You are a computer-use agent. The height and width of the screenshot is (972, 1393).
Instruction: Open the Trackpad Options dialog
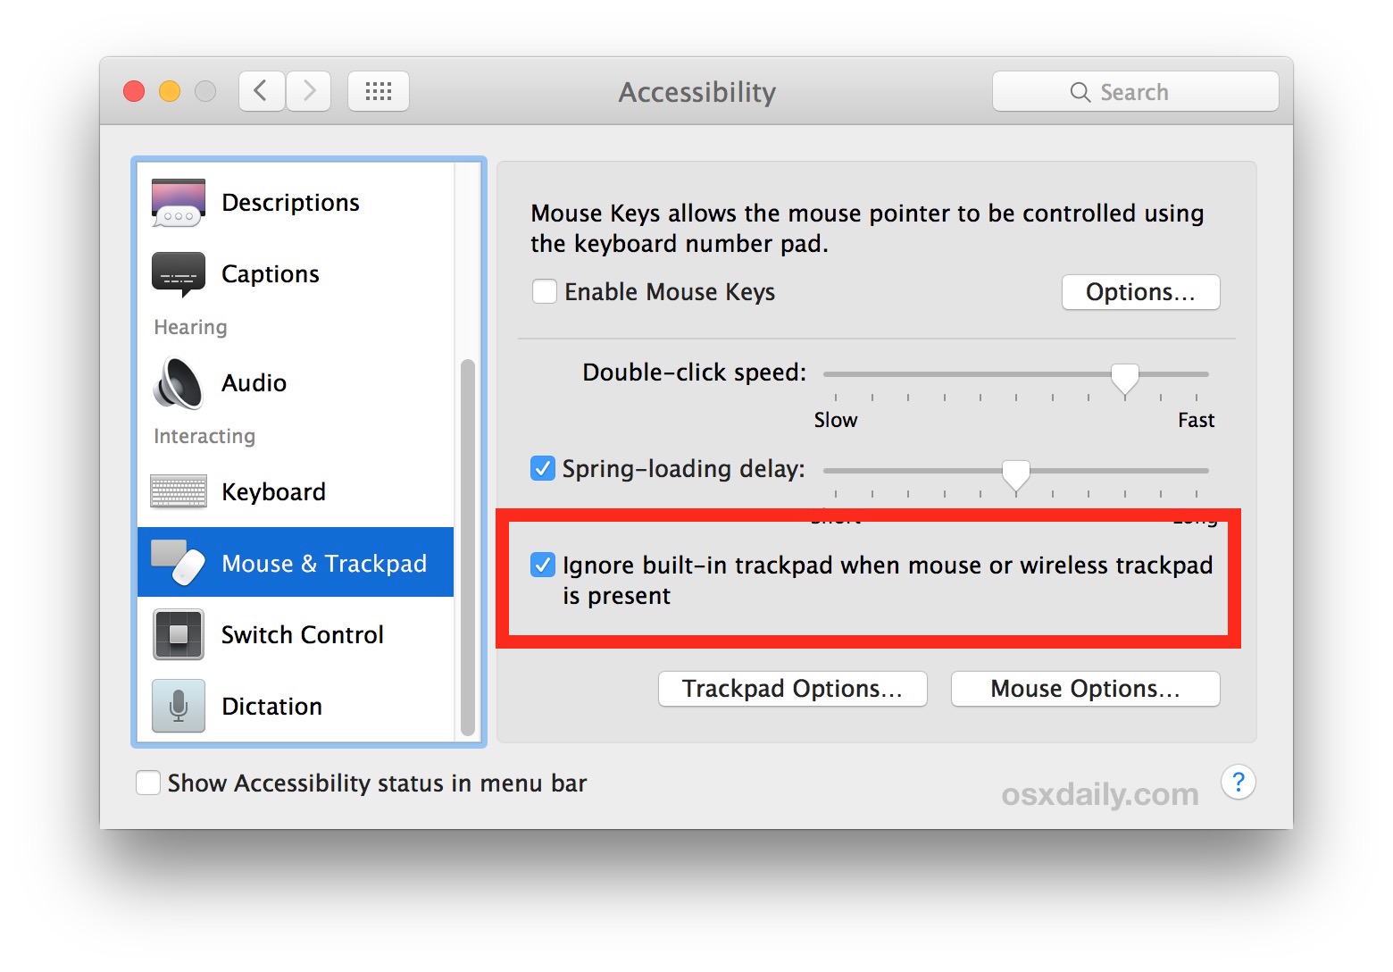click(792, 688)
